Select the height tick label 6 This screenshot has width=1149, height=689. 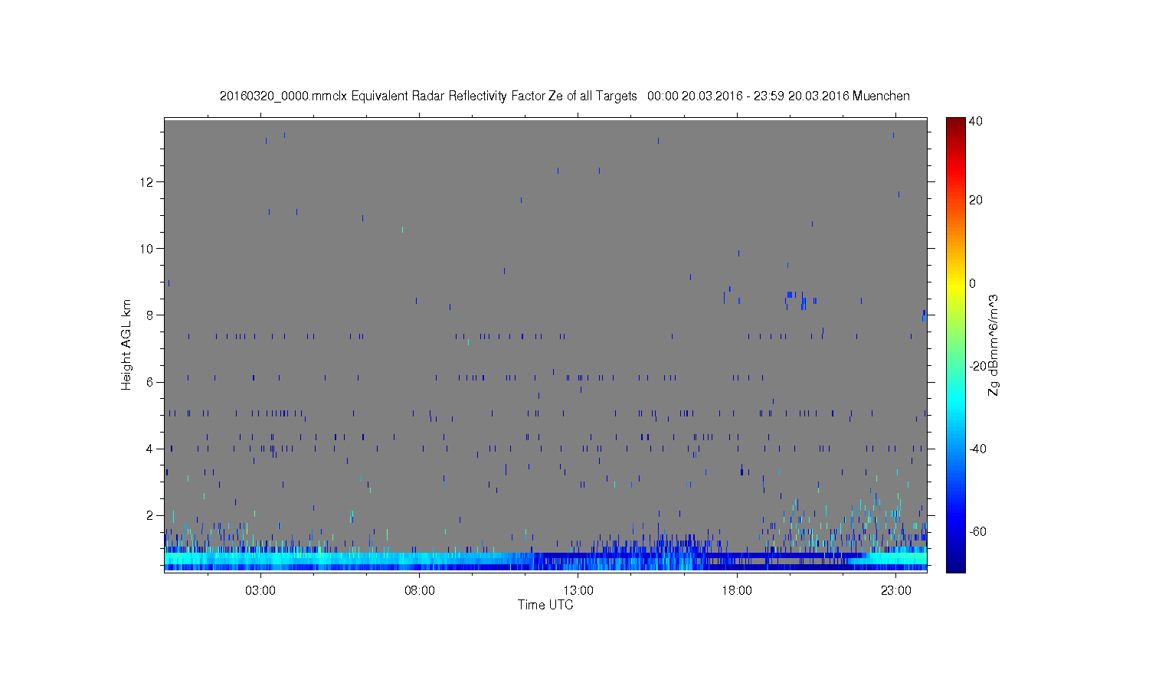152,382
